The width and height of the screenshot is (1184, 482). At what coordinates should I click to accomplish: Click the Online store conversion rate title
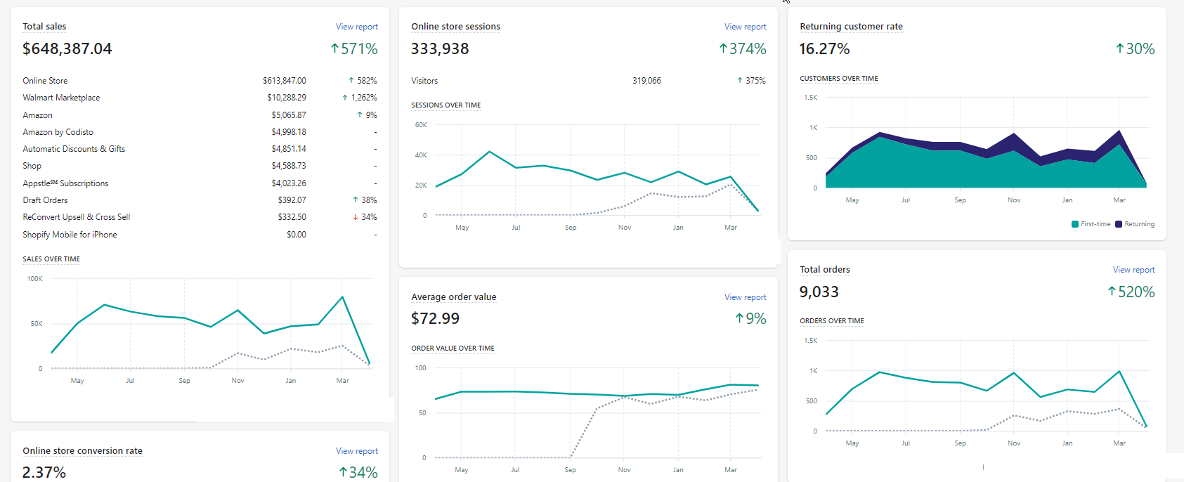pos(82,451)
